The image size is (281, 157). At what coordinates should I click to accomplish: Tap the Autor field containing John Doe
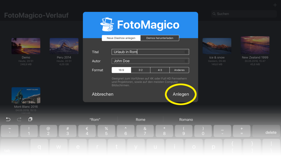(x=150, y=61)
